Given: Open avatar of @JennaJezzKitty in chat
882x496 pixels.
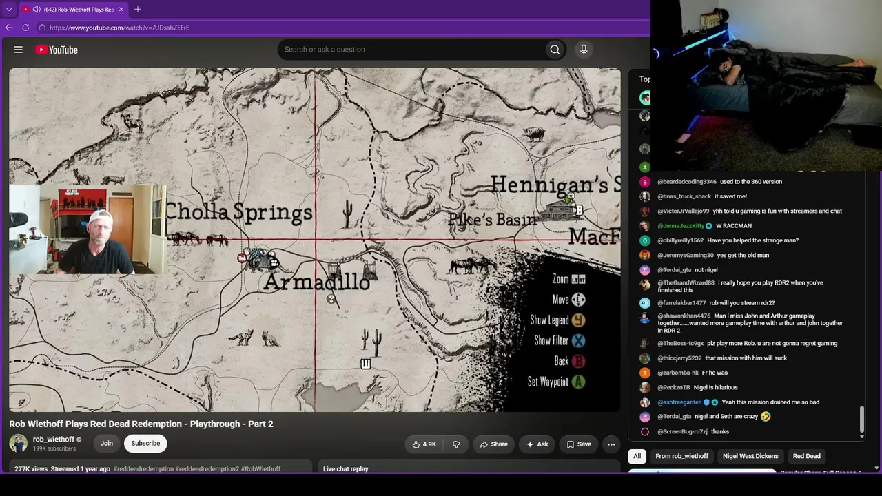Looking at the screenshot, I should (645, 226).
